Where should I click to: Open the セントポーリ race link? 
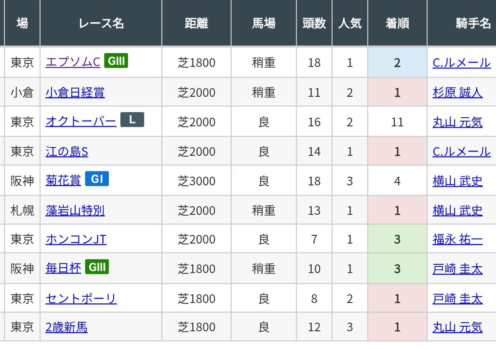click(x=81, y=298)
